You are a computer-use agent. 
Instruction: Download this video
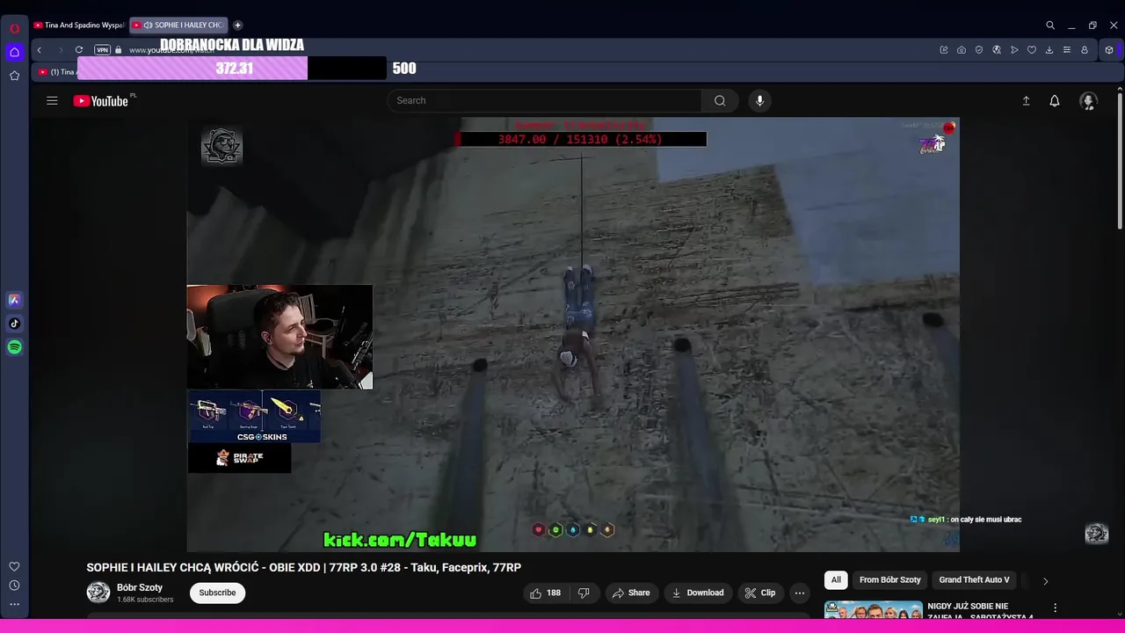click(x=698, y=593)
